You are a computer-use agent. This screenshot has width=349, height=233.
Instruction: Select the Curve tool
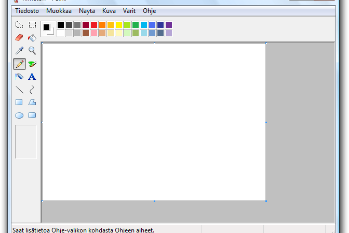click(x=32, y=90)
